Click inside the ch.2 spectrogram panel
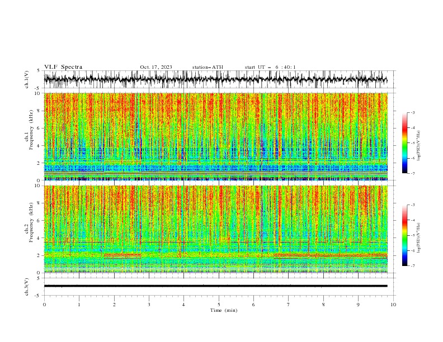This screenshot has height=342, width=443. click(x=215, y=229)
